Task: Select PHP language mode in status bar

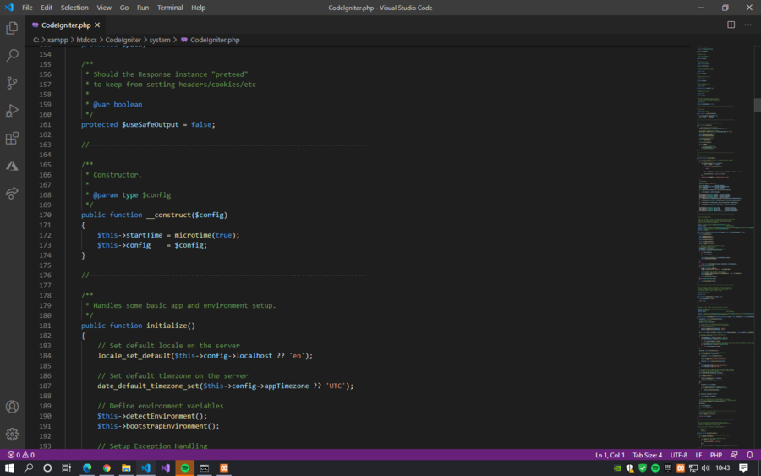Action: click(715, 455)
